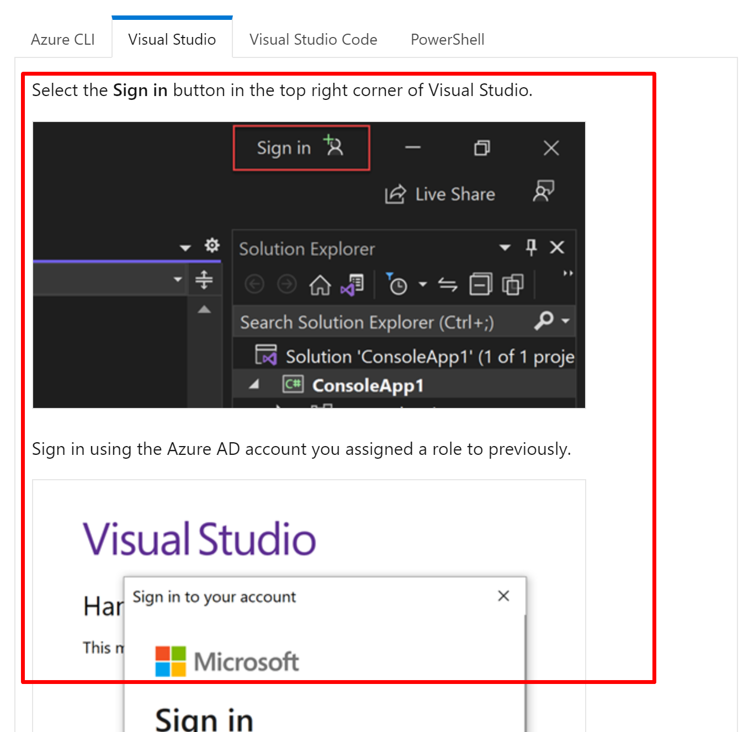
Task: Click the Sign in button in Visual Studio
Action: click(x=301, y=148)
